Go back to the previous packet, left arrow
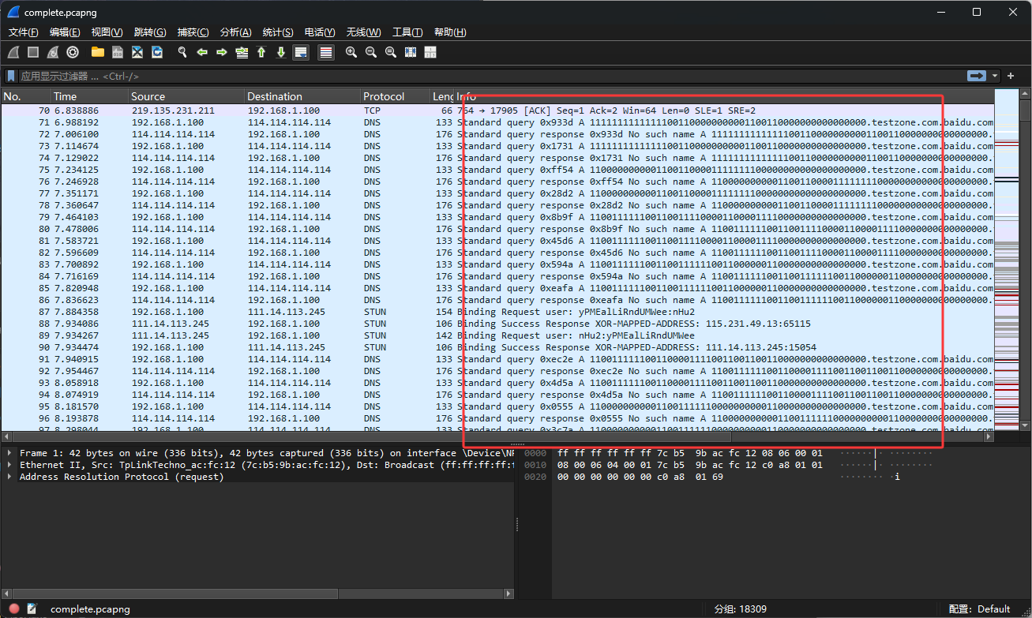The image size is (1032, 618). tap(202, 52)
